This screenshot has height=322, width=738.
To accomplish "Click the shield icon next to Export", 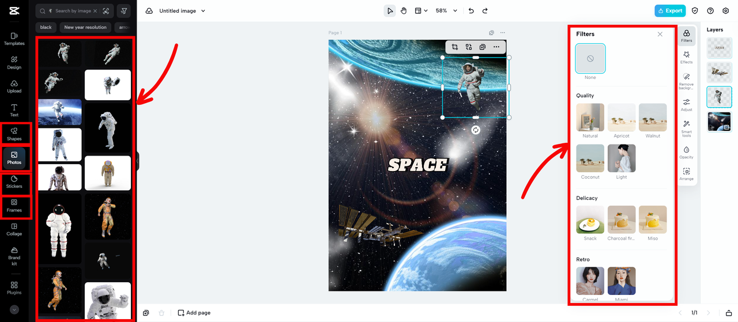I will 695,10.
